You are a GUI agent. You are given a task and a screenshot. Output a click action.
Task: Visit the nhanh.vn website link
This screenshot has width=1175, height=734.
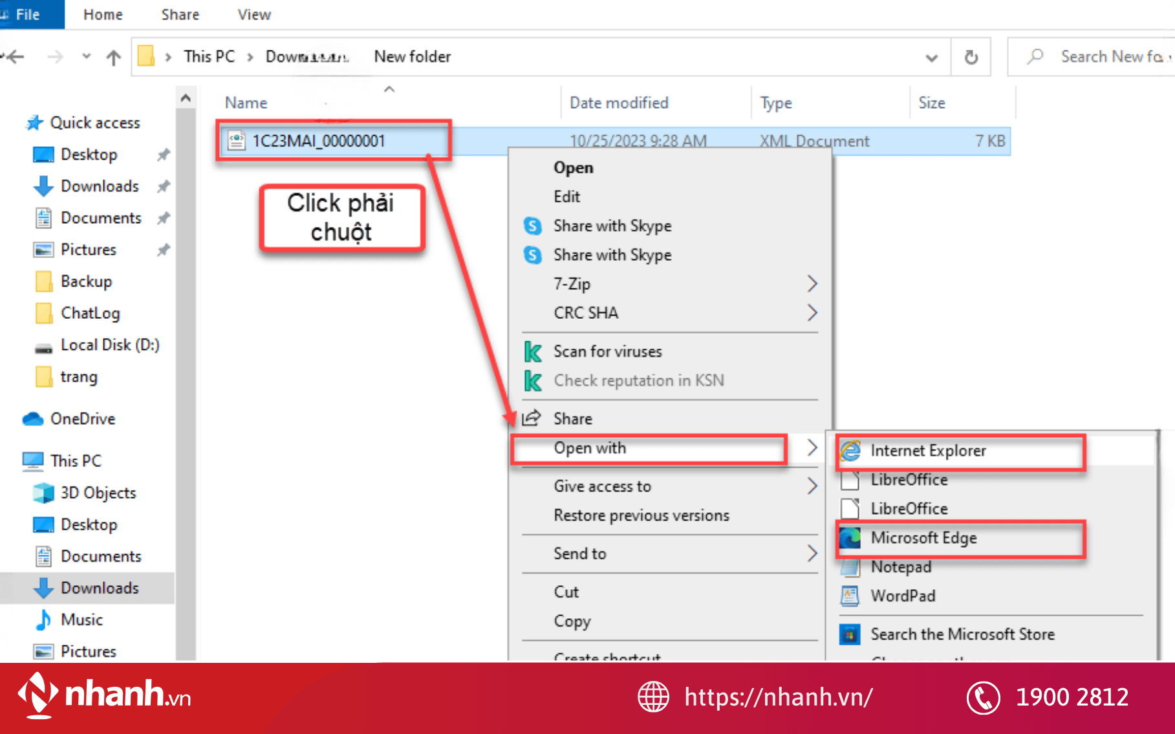click(777, 696)
